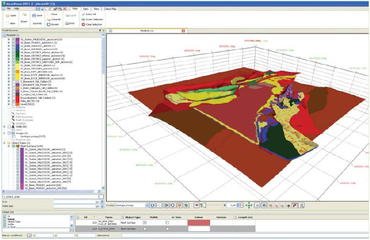Click the Select All checkmark icon

(x=83, y=14)
